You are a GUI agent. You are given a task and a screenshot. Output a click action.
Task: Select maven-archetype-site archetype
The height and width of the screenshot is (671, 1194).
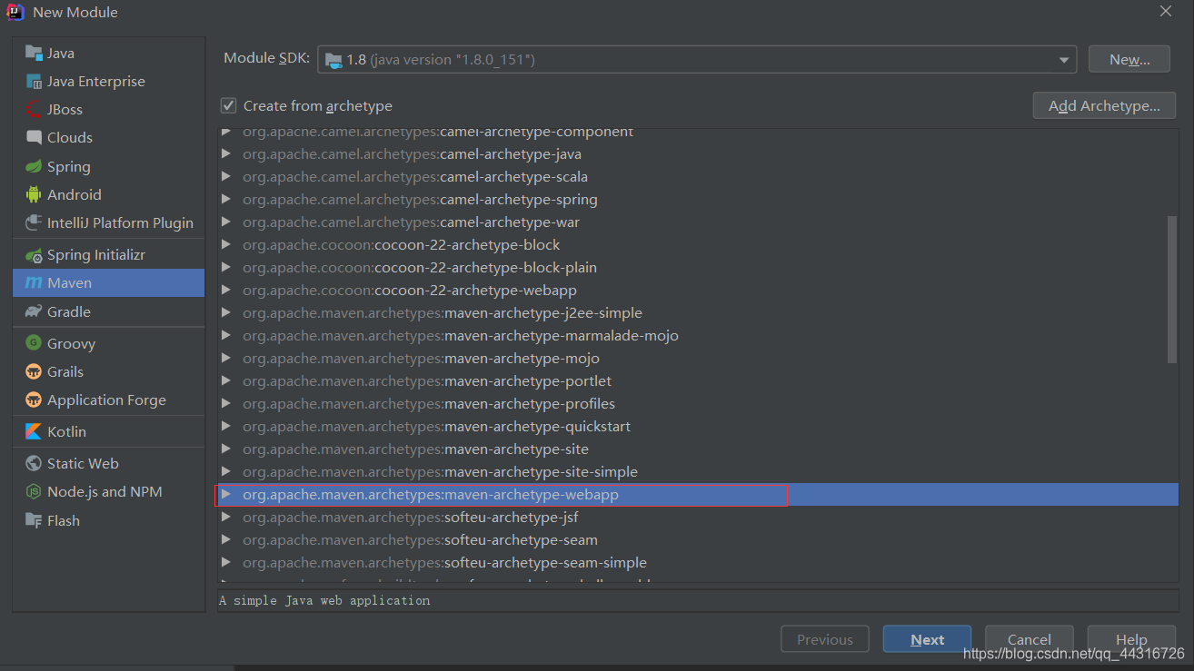697,449
